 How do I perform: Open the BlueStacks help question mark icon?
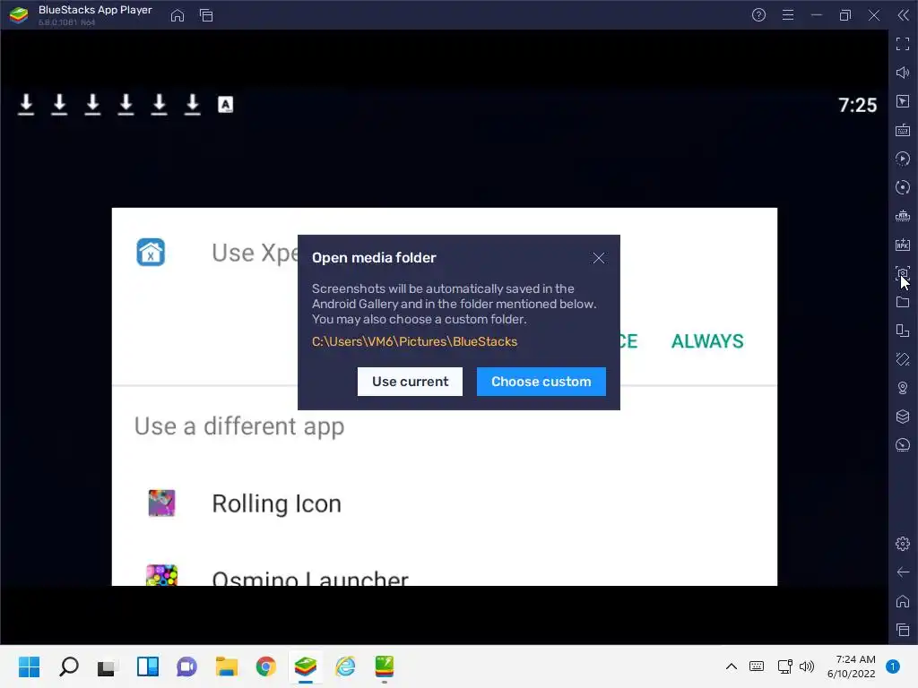(758, 15)
